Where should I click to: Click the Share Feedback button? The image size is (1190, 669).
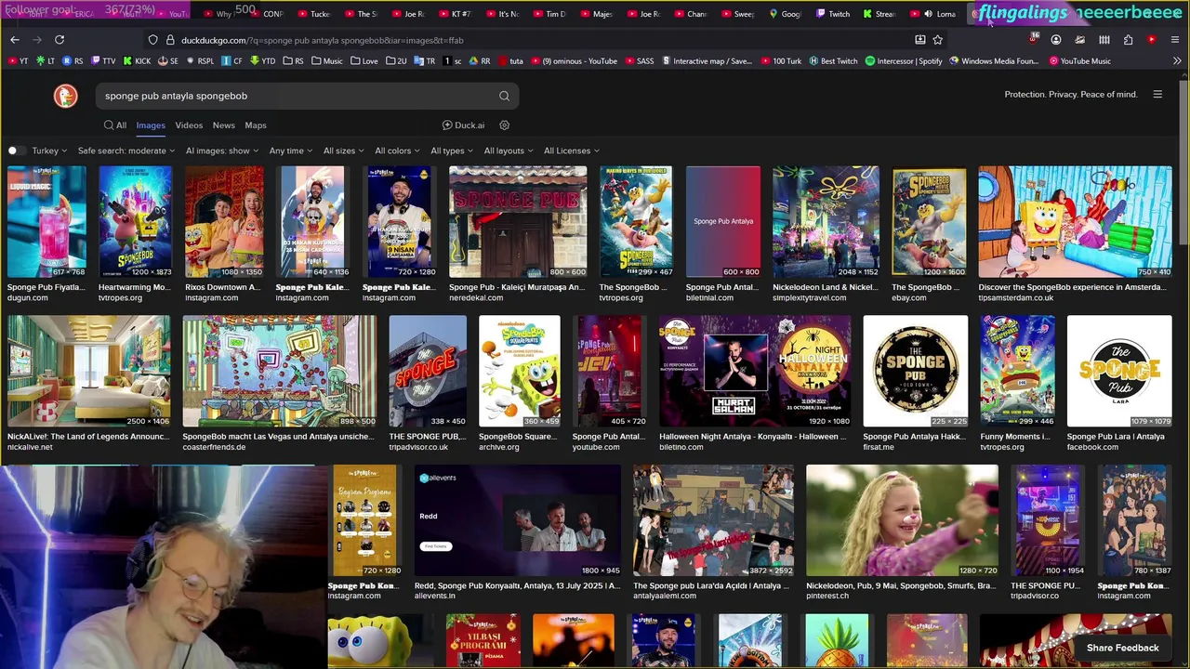click(1123, 648)
